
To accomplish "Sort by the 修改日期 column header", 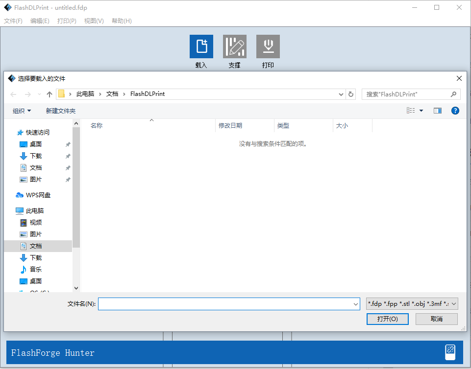I will click(x=230, y=126).
